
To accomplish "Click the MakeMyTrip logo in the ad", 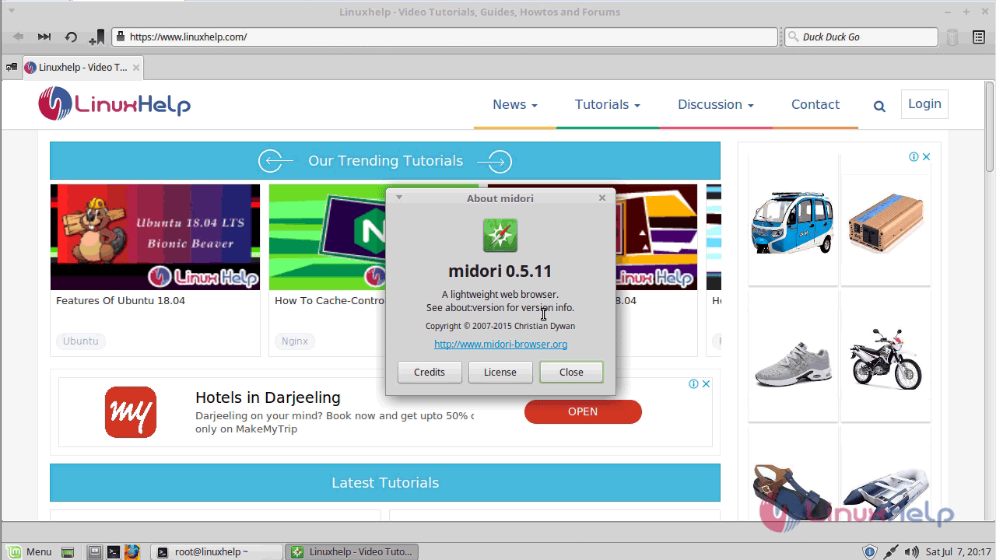I will pyautogui.click(x=131, y=412).
